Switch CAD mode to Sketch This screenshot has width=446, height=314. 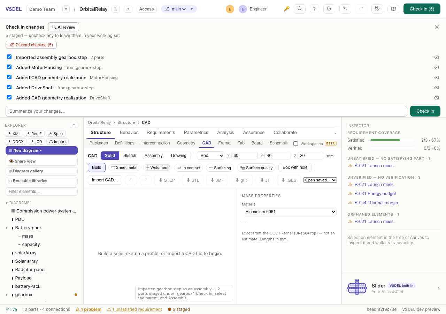point(130,156)
